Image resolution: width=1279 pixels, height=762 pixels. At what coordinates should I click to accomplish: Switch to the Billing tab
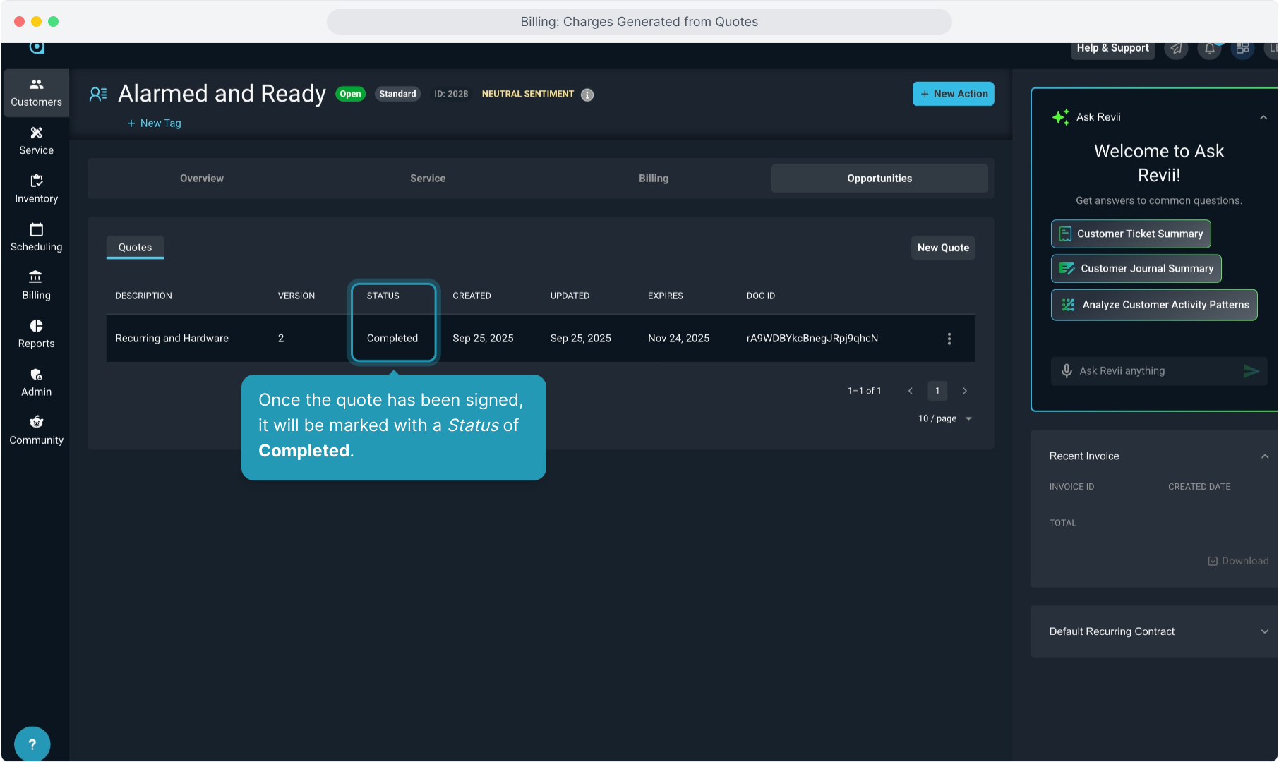coord(653,179)
